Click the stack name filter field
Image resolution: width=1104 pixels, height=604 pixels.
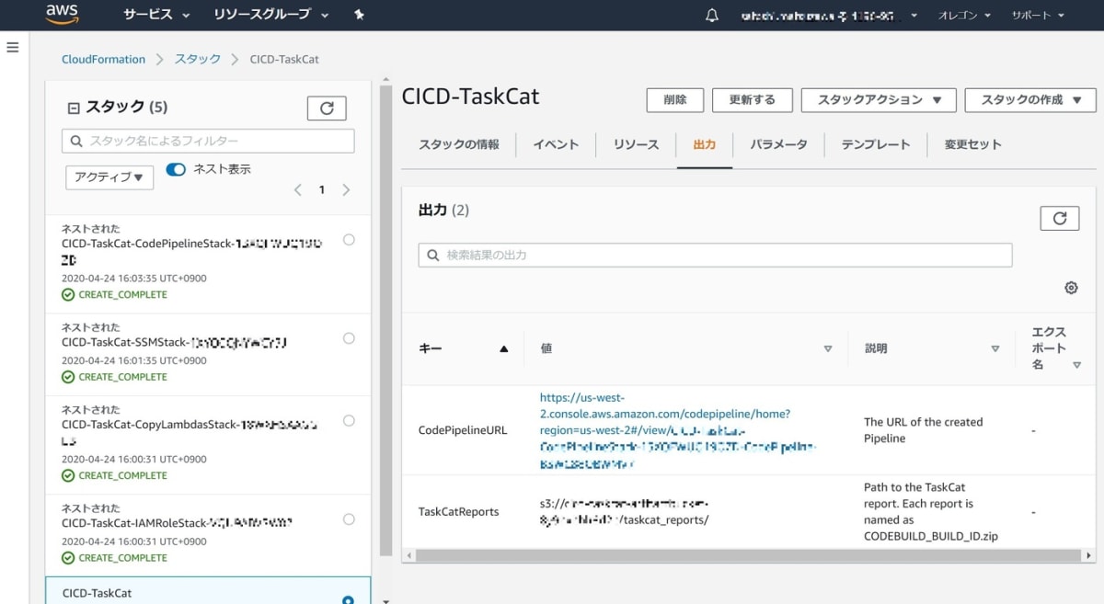(208, 141)
